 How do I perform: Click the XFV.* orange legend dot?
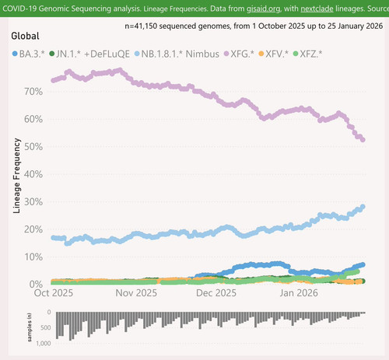click(x=261, y=54)
